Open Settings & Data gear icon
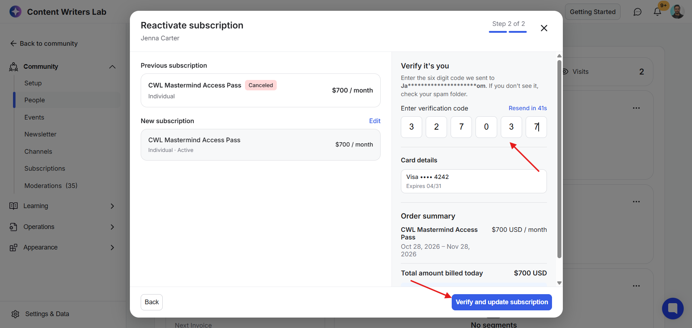Viewport: 692px width, 328px height. 16,314
